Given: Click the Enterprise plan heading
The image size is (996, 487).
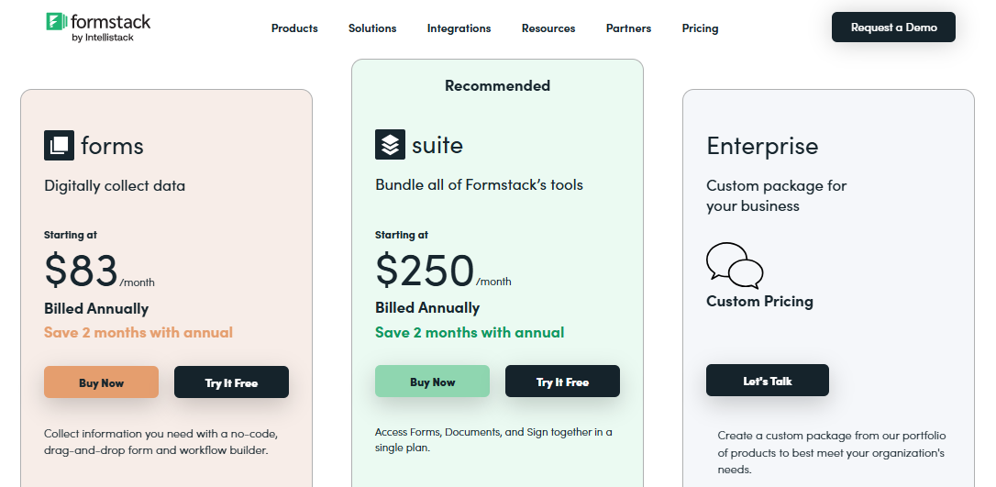Looking at the screenshot, I should [x=762, y=146].
